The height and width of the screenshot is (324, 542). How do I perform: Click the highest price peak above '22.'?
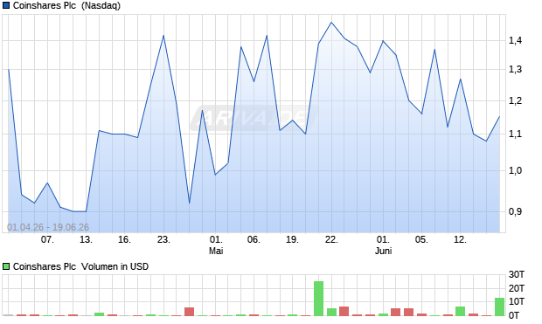click(331, 23)
